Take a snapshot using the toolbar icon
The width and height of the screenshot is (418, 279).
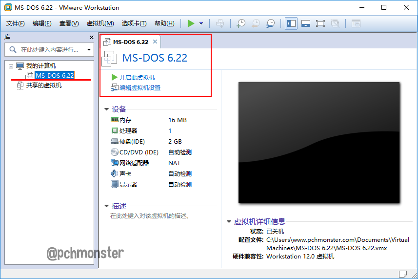[241, 23]
